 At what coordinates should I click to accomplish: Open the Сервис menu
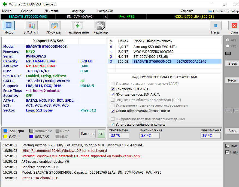[26, 11]
